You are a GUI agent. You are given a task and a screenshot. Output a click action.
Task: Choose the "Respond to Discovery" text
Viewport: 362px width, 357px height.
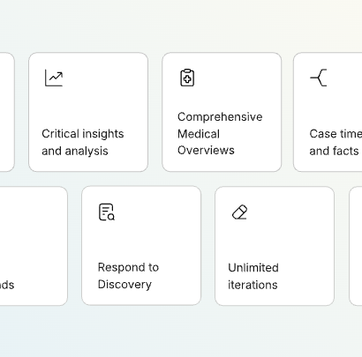[128, 276]
